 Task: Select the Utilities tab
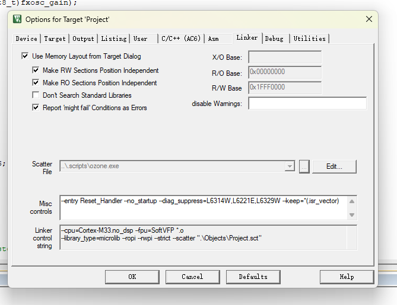click(x=309, y=38)
